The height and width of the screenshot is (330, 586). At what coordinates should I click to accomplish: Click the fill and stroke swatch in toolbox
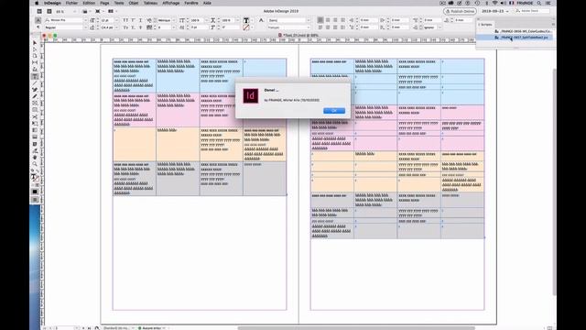click(x=35, y=178)
